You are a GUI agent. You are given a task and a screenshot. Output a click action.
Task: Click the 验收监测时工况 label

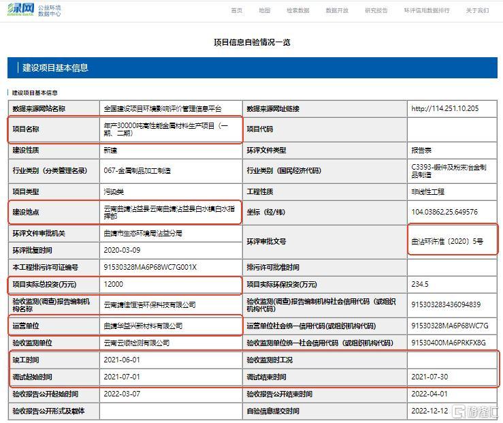pos(270,360)
